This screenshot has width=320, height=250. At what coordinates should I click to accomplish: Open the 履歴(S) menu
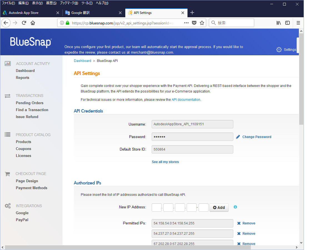coord(51,3)
